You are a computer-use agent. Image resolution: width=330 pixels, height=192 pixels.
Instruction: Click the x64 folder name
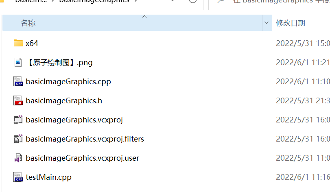(x=32, y=43)
